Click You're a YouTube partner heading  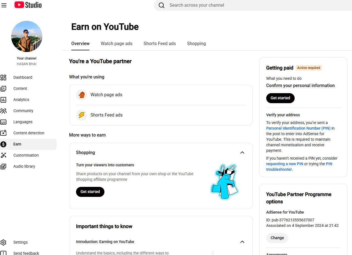pos(100,61)
